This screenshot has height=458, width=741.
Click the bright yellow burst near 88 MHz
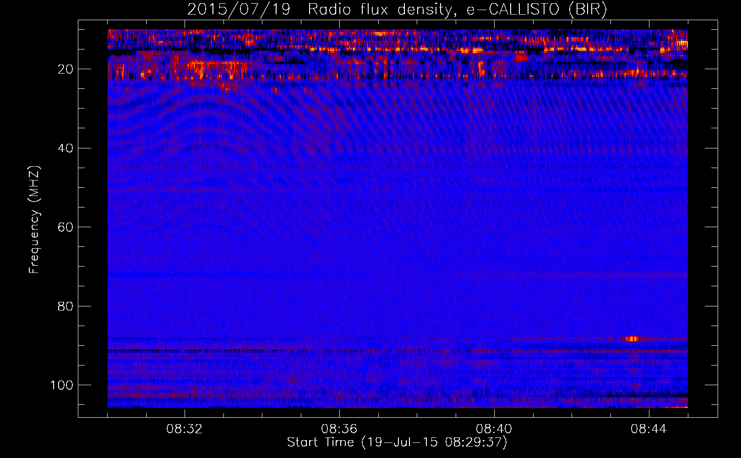(x=632, y=339)
